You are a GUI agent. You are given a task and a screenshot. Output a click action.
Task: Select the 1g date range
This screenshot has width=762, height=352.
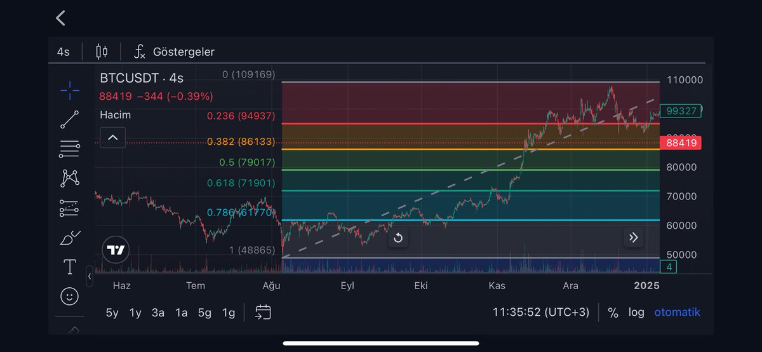[x=228, y=313]
